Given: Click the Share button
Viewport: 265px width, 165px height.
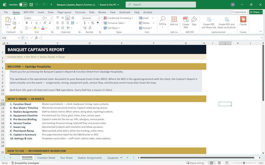Looking at the screenshot, I should tap(256, 12).
